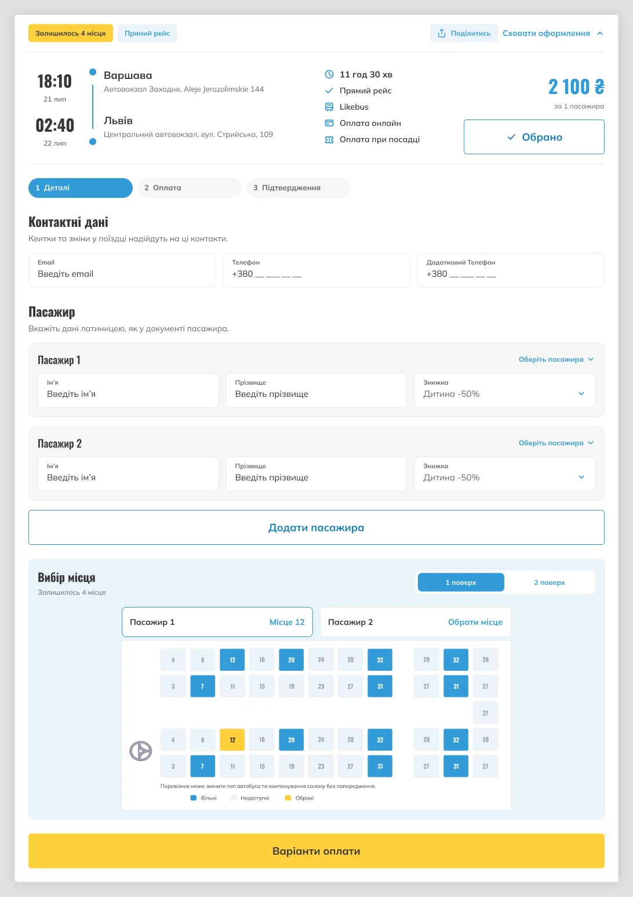Click departure city Варшава

[x=128, y=75]
